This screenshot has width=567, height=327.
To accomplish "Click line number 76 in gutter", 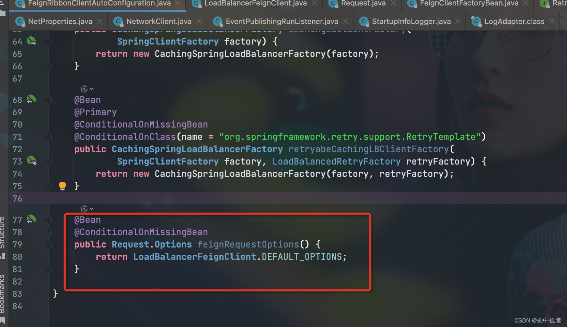I will click(17, 198).
